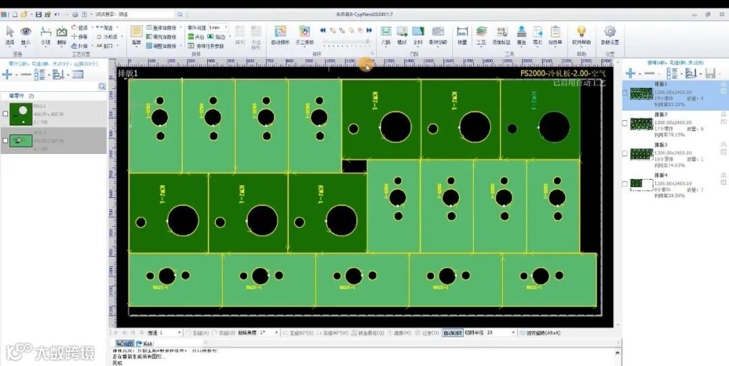729x366 pixels.
Task: Add a part with the blue plus in parts panel
Action: 7,74
